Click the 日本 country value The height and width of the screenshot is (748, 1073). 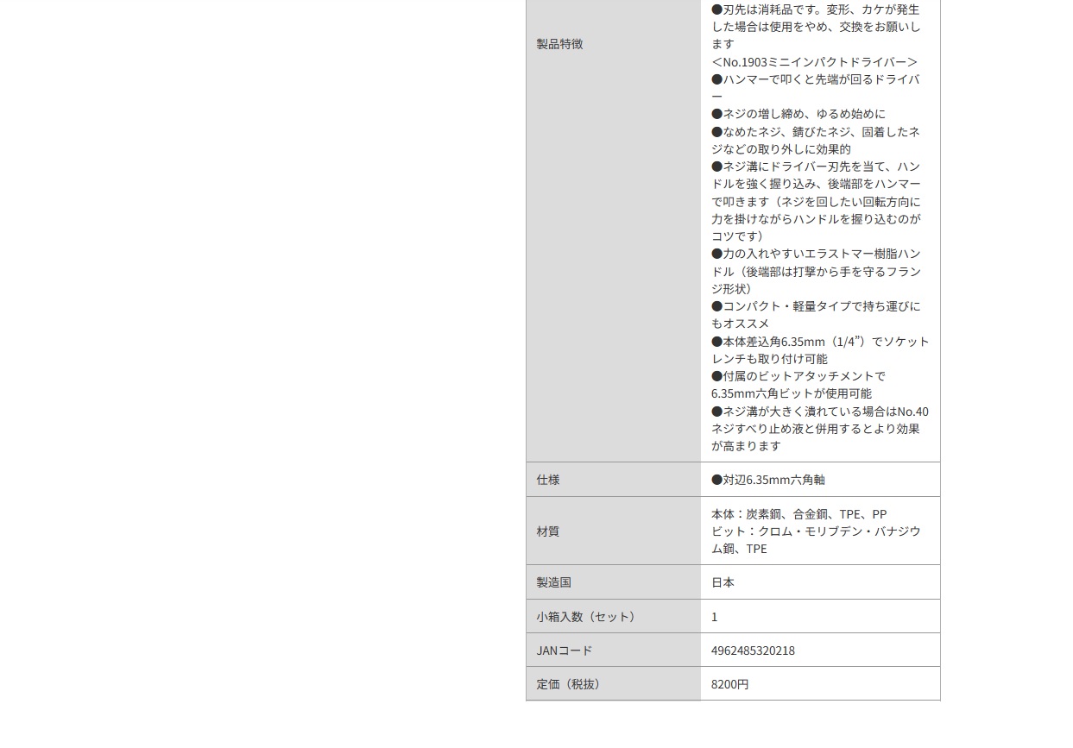(723, 582)
